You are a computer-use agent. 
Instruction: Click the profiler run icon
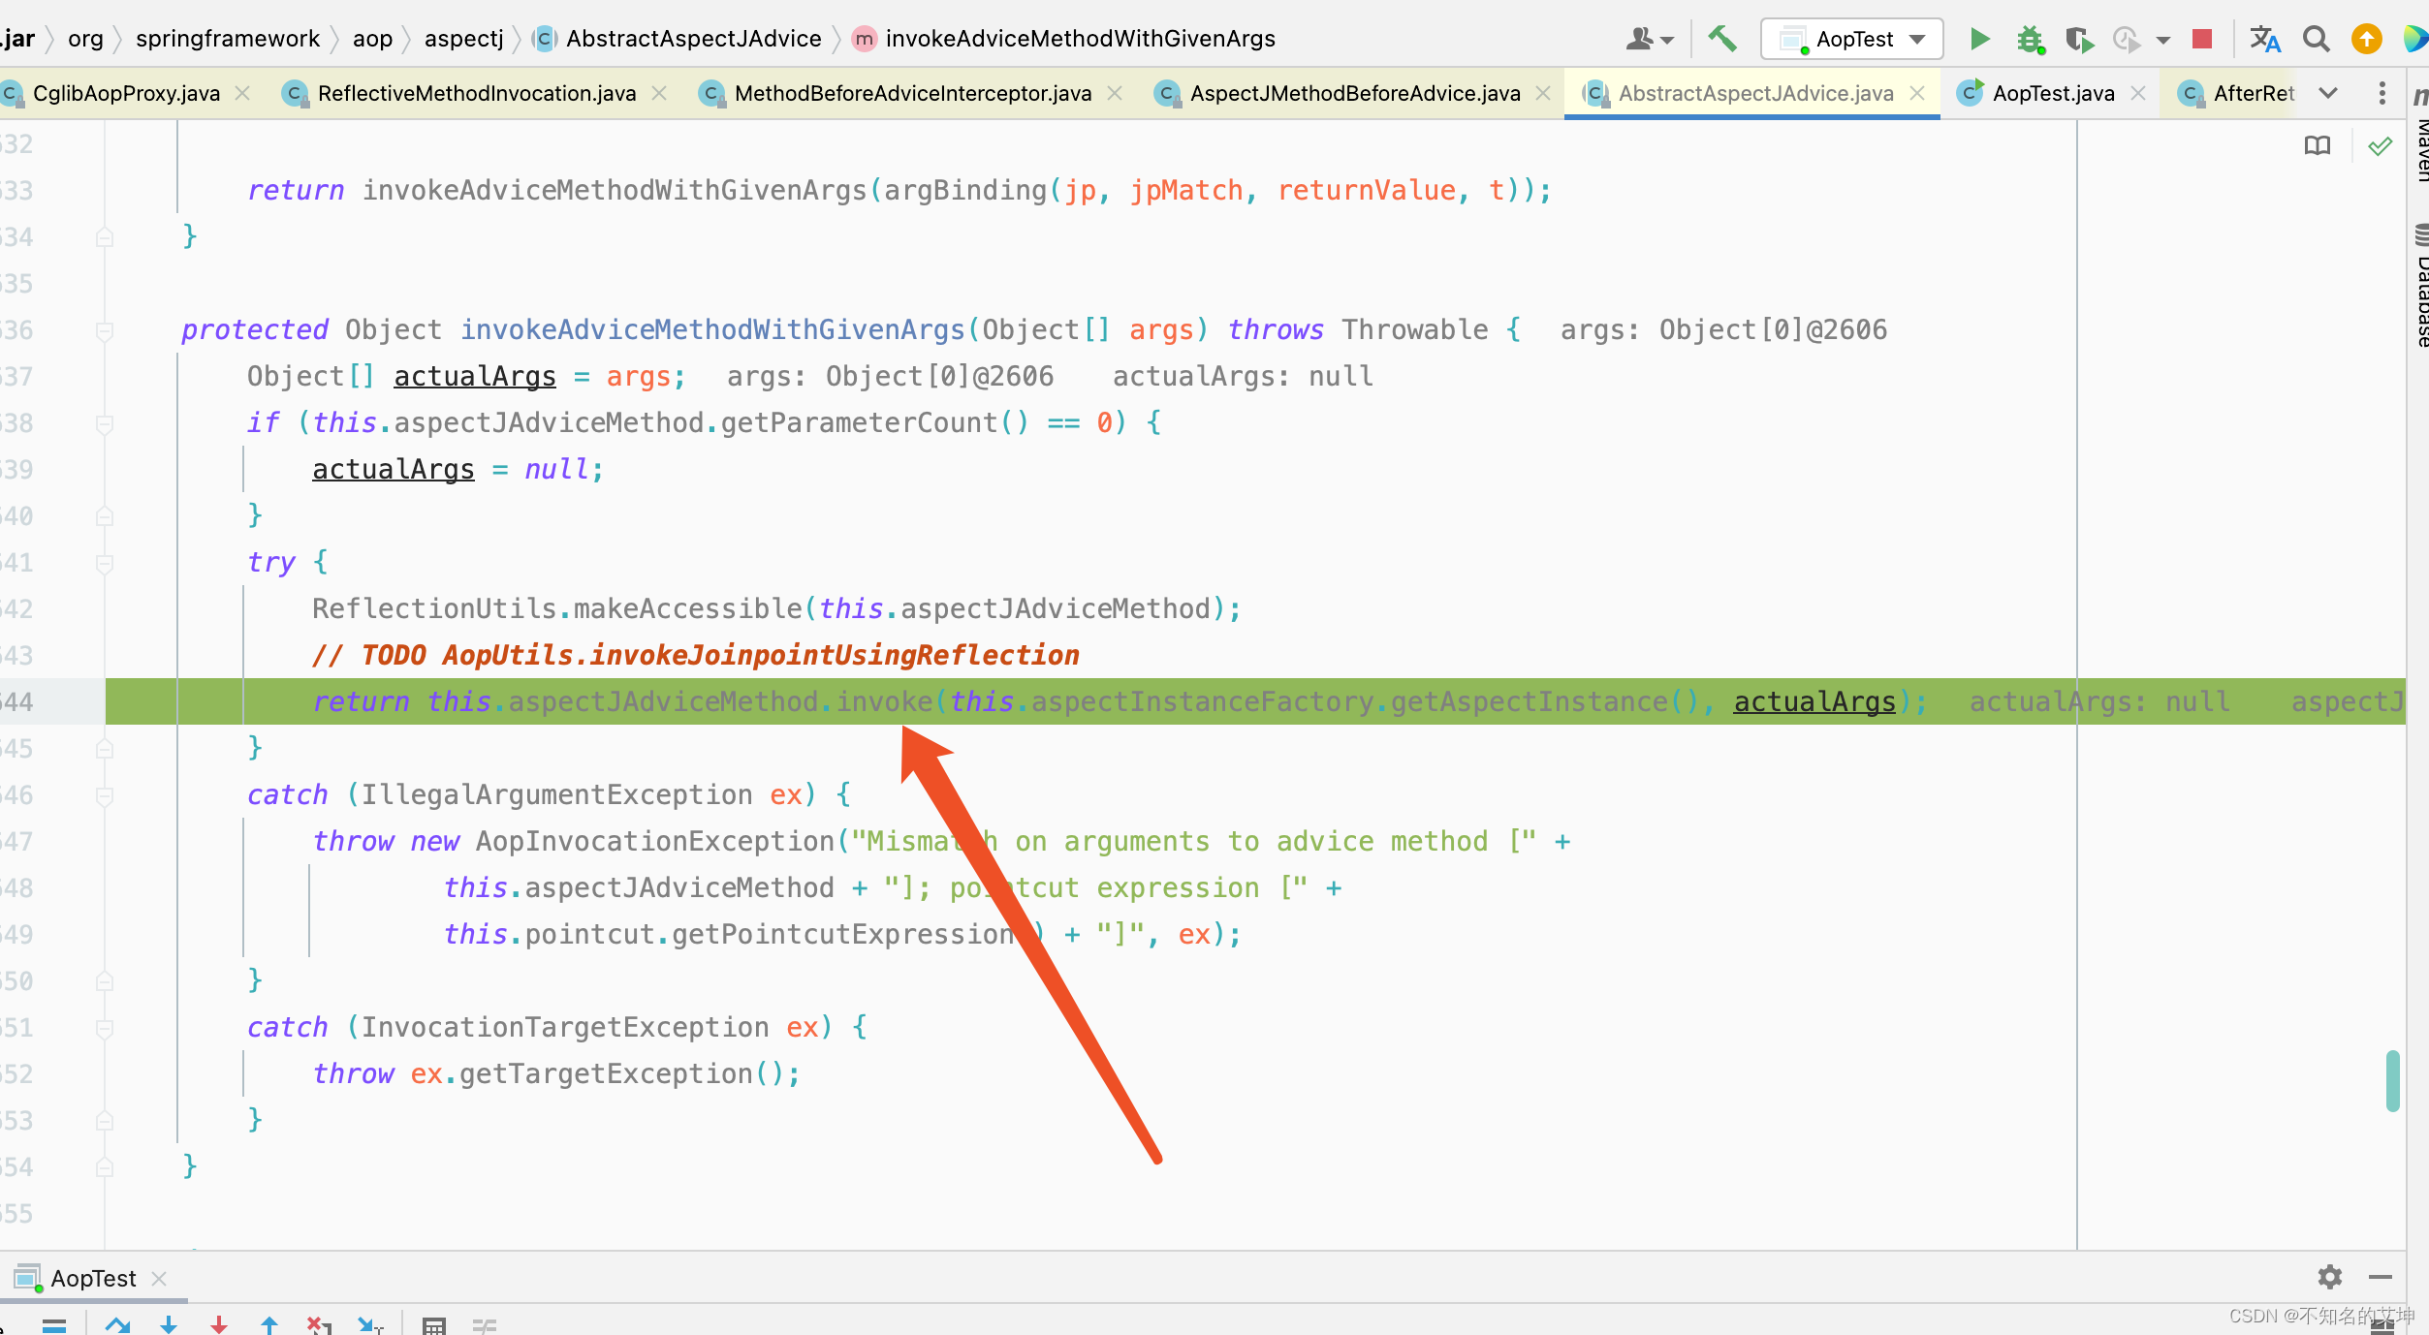tap(2127, 39)
